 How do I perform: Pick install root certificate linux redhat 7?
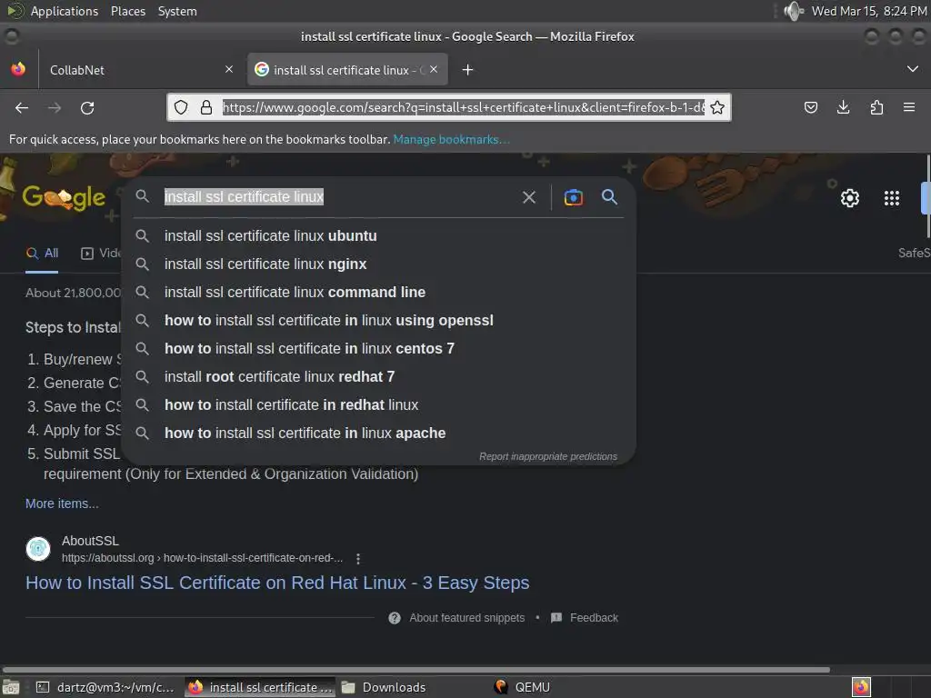point(378,377)
